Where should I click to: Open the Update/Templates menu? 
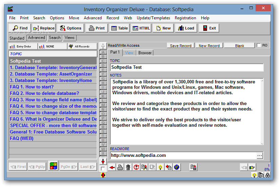click(x=153, y=18)
